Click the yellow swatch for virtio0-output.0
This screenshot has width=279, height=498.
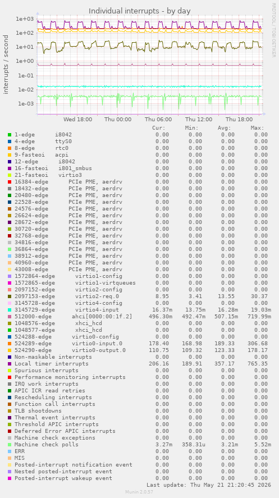tap(10, 350)
